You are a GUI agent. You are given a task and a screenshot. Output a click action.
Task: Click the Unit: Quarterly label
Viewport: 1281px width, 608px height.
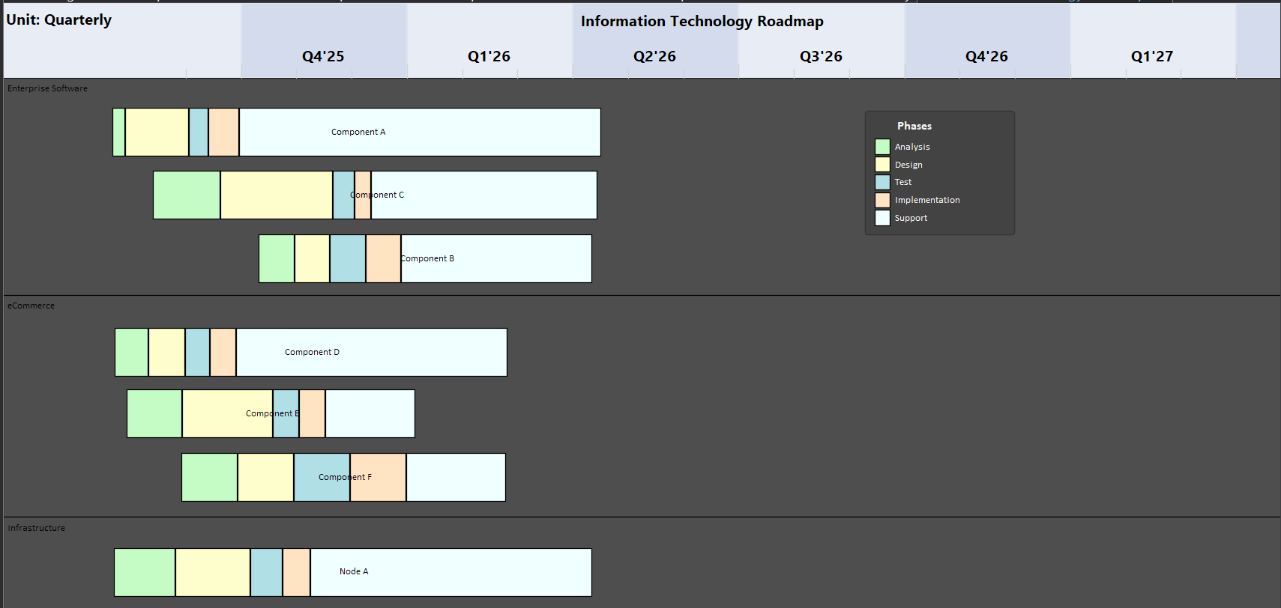pos(59,20)
